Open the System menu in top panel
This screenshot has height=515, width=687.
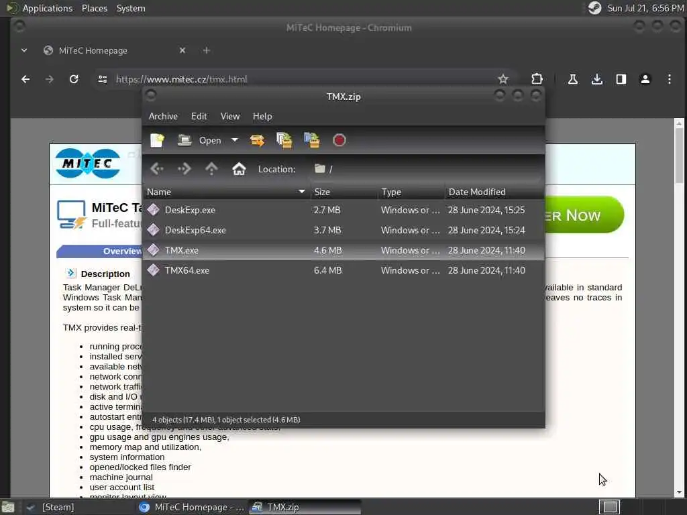tap(131, 8)
